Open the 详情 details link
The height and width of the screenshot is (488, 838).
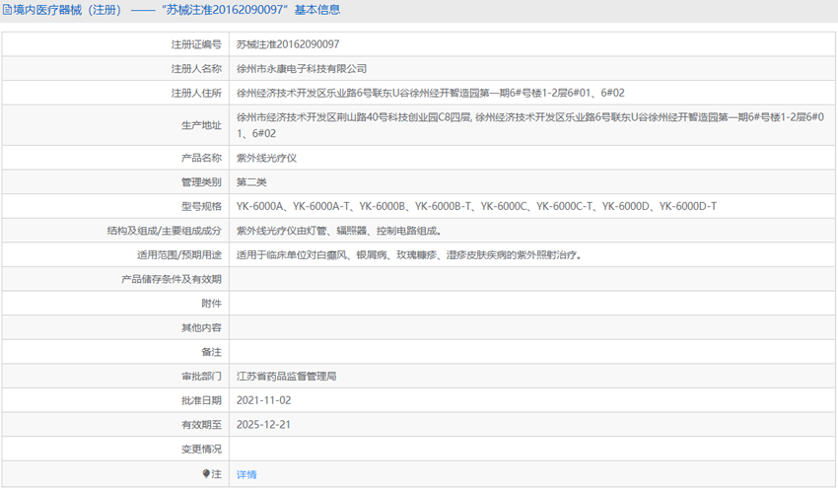(246, 474)
